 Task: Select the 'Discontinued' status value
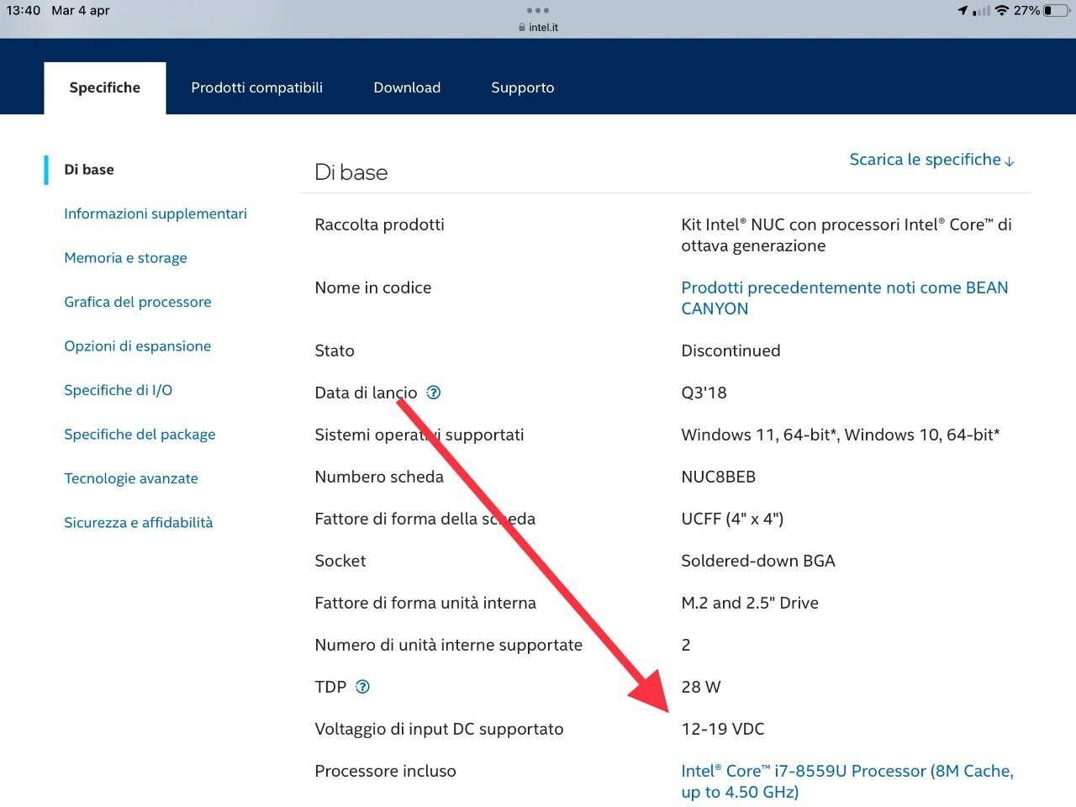point(731,351)
